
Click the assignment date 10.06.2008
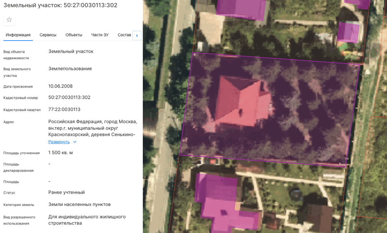[60, 86]
